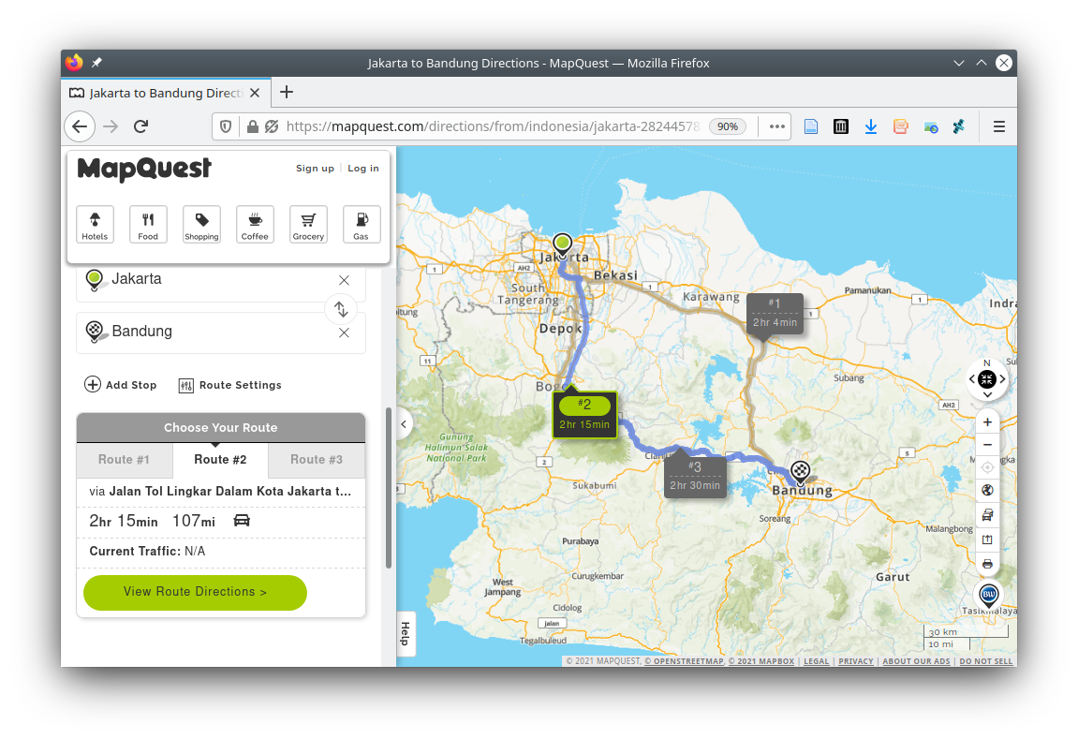This screenshot has width=1078, height=739.
Task: Open the Shopping category
Action: (x=201, y=224)
